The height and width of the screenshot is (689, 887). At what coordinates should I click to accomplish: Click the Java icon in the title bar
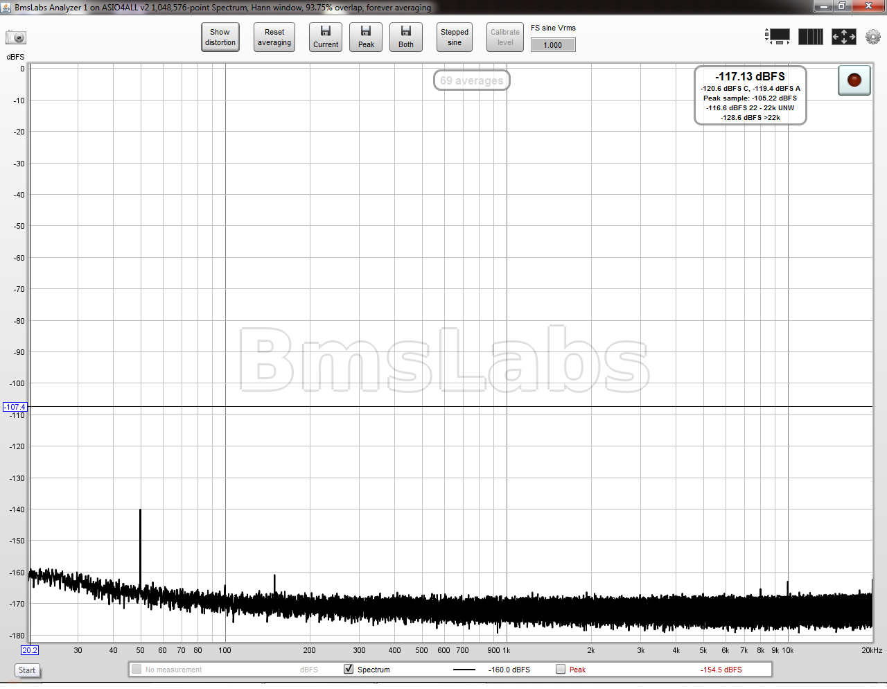(7, 7)
